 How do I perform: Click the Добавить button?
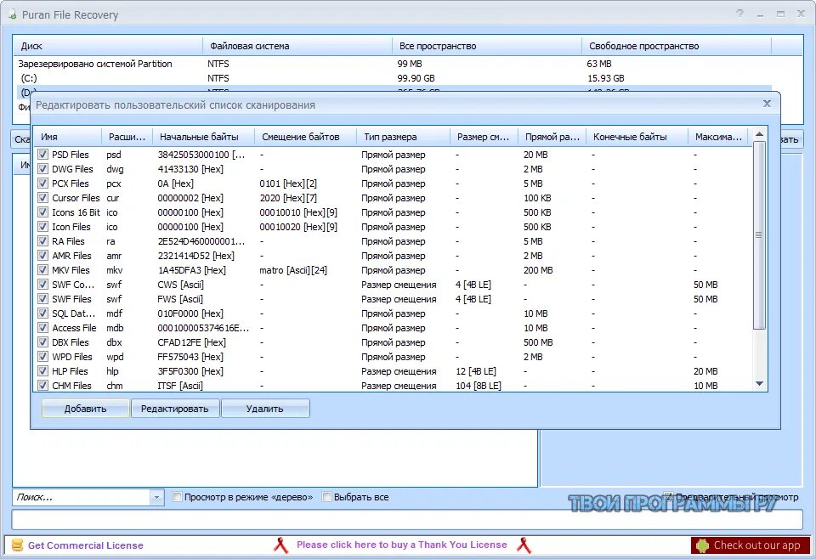coord(85,408)
